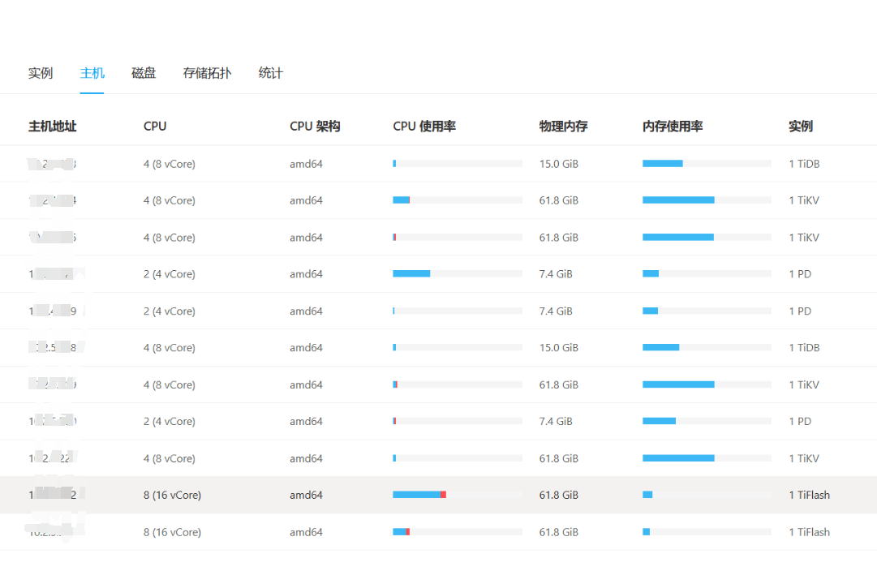The image size is (877, 571).
Task: Click the 主机地址 column header
Action: click(53, 127)
